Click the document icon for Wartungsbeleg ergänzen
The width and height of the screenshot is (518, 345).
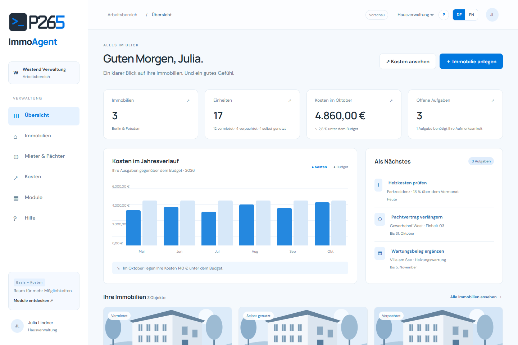380,253
